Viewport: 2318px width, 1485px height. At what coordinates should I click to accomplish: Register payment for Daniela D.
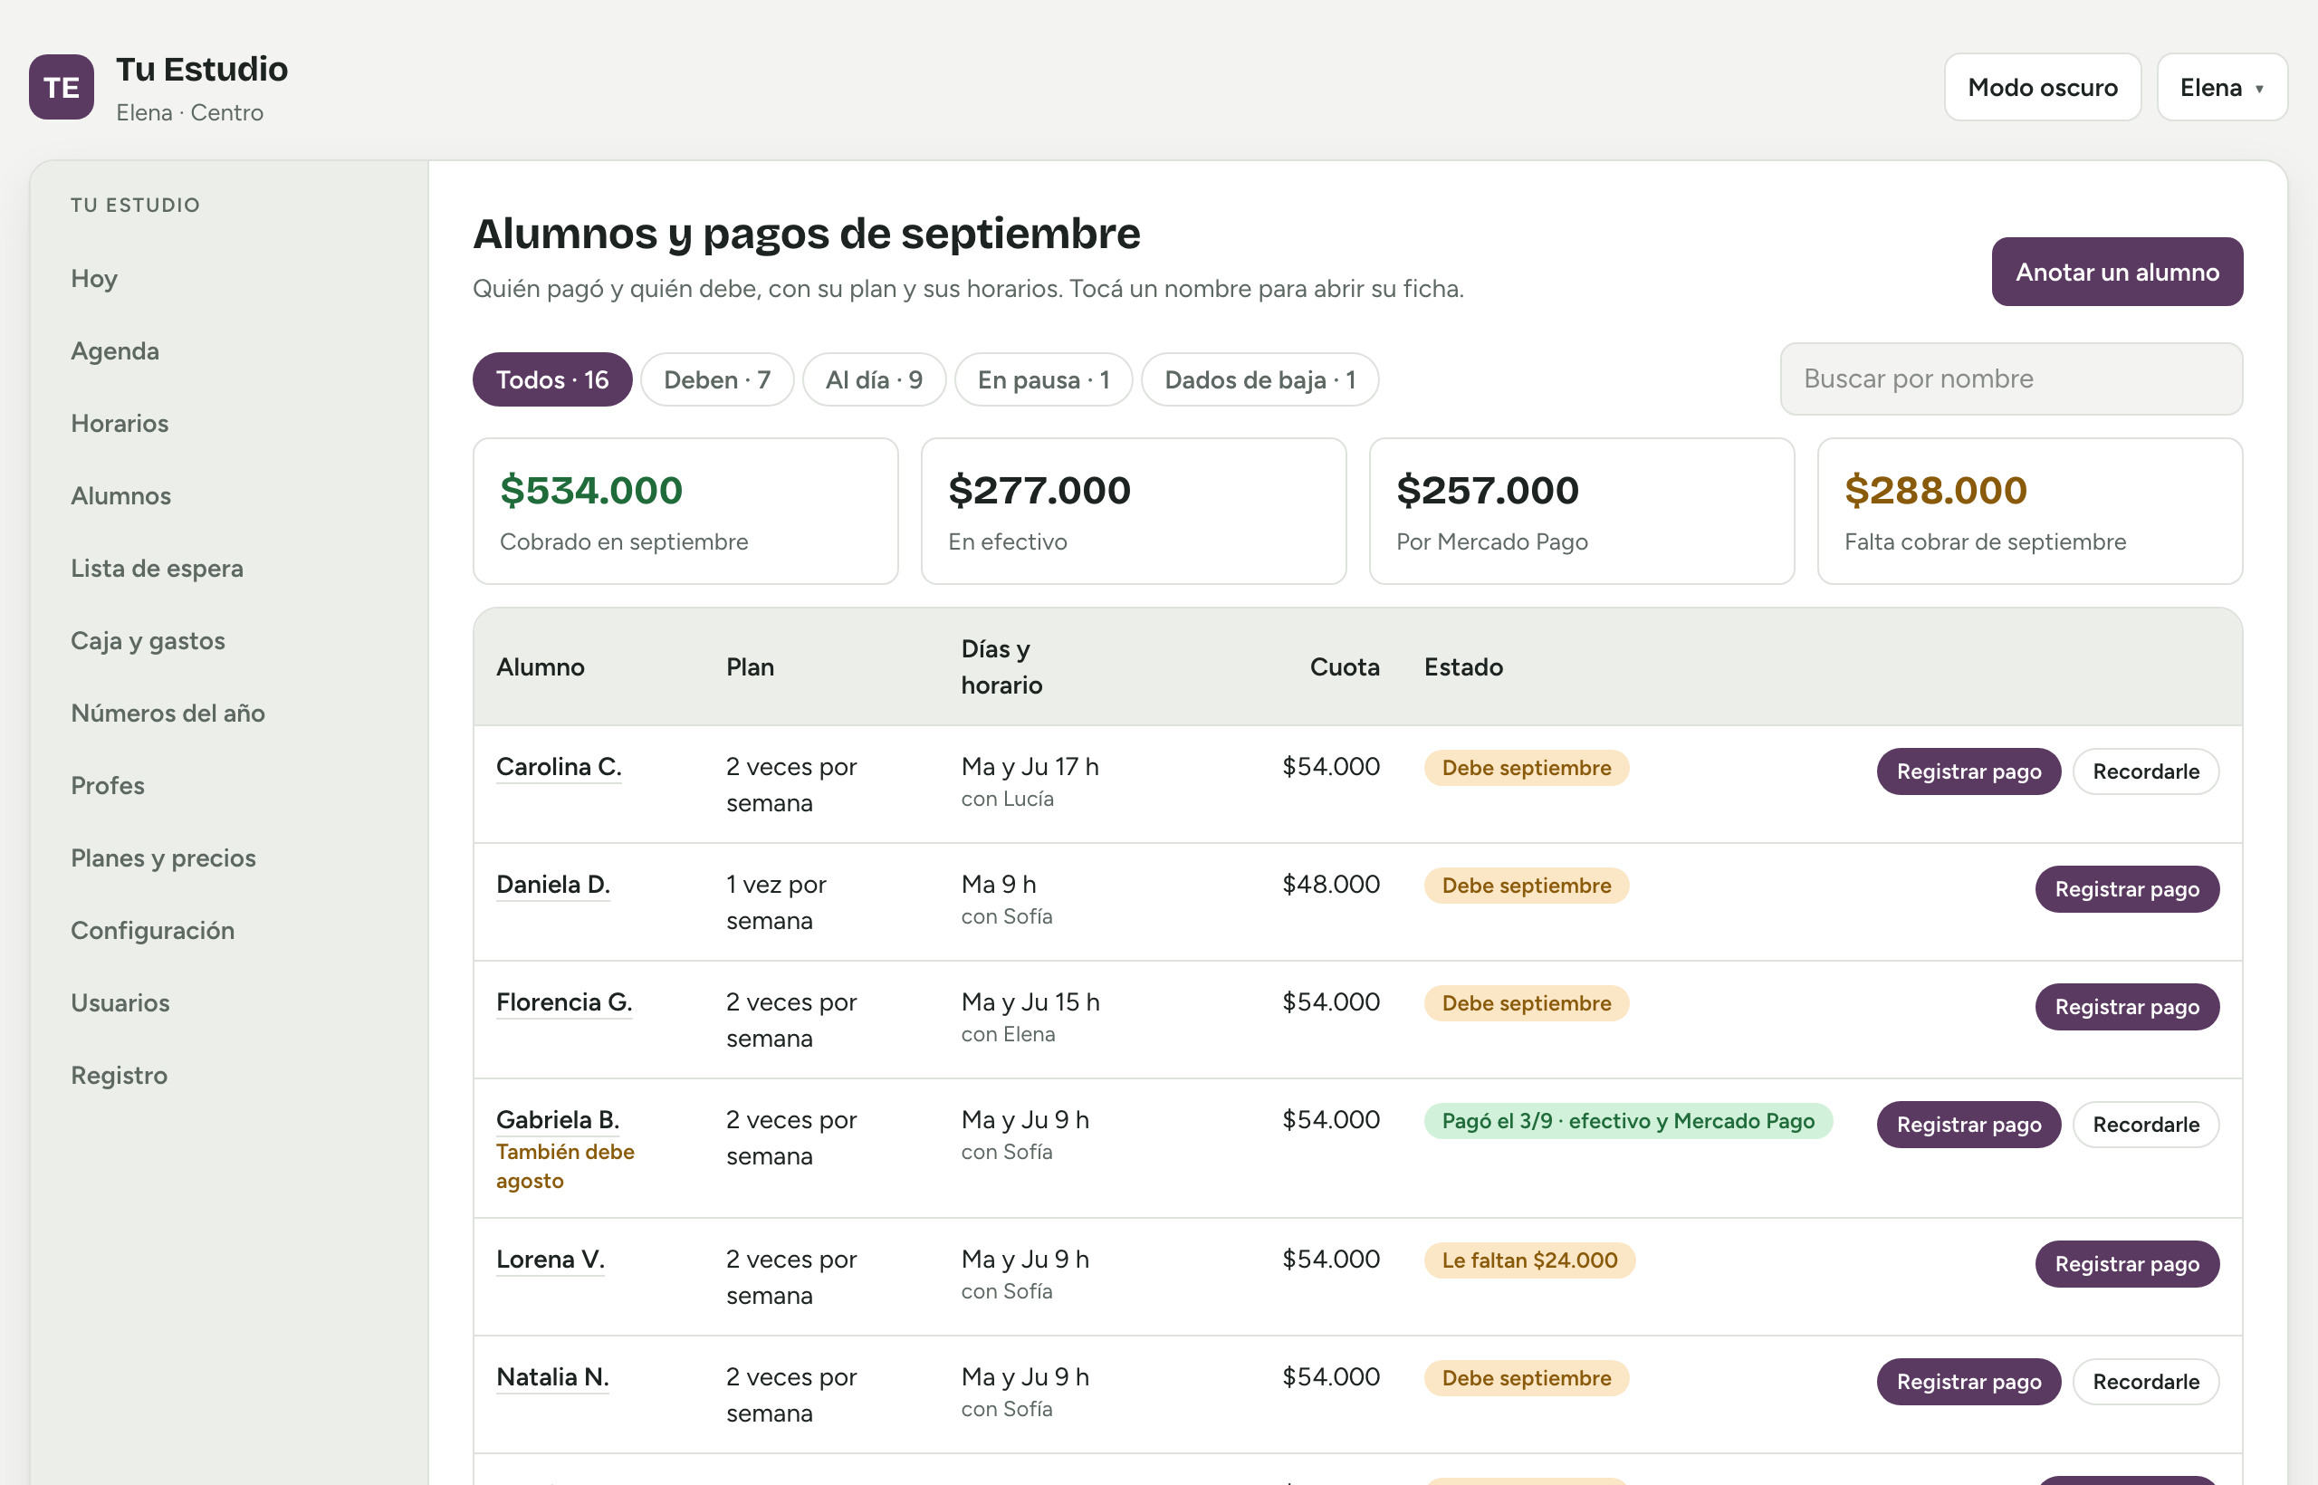pos(2127,889)
